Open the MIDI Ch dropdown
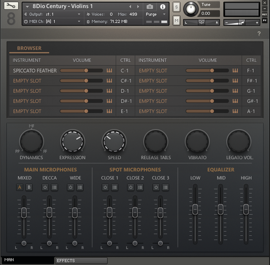270x265 pixels. tap(79, 22)
